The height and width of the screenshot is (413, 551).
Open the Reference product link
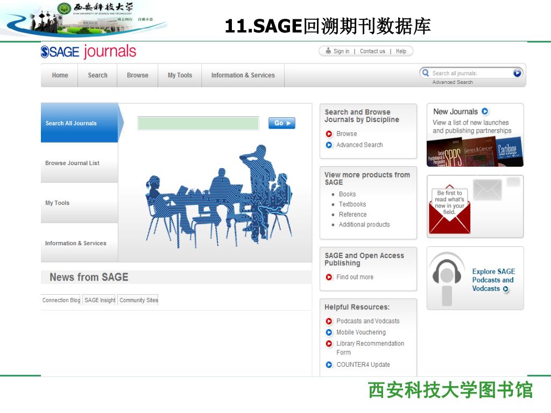click(x=353, y=215)
